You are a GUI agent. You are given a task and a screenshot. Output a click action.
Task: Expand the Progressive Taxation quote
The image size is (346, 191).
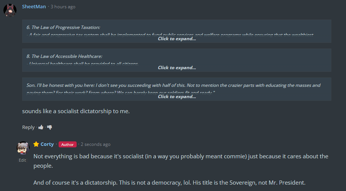tap(177, 39)
